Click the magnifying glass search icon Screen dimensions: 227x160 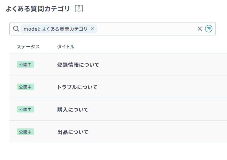tap(16, 29)
